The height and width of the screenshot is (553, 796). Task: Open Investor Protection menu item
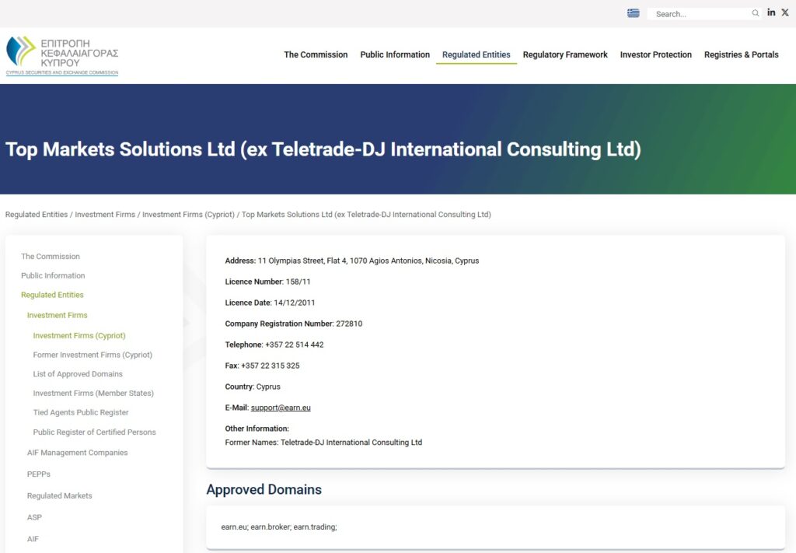(655, 54)
